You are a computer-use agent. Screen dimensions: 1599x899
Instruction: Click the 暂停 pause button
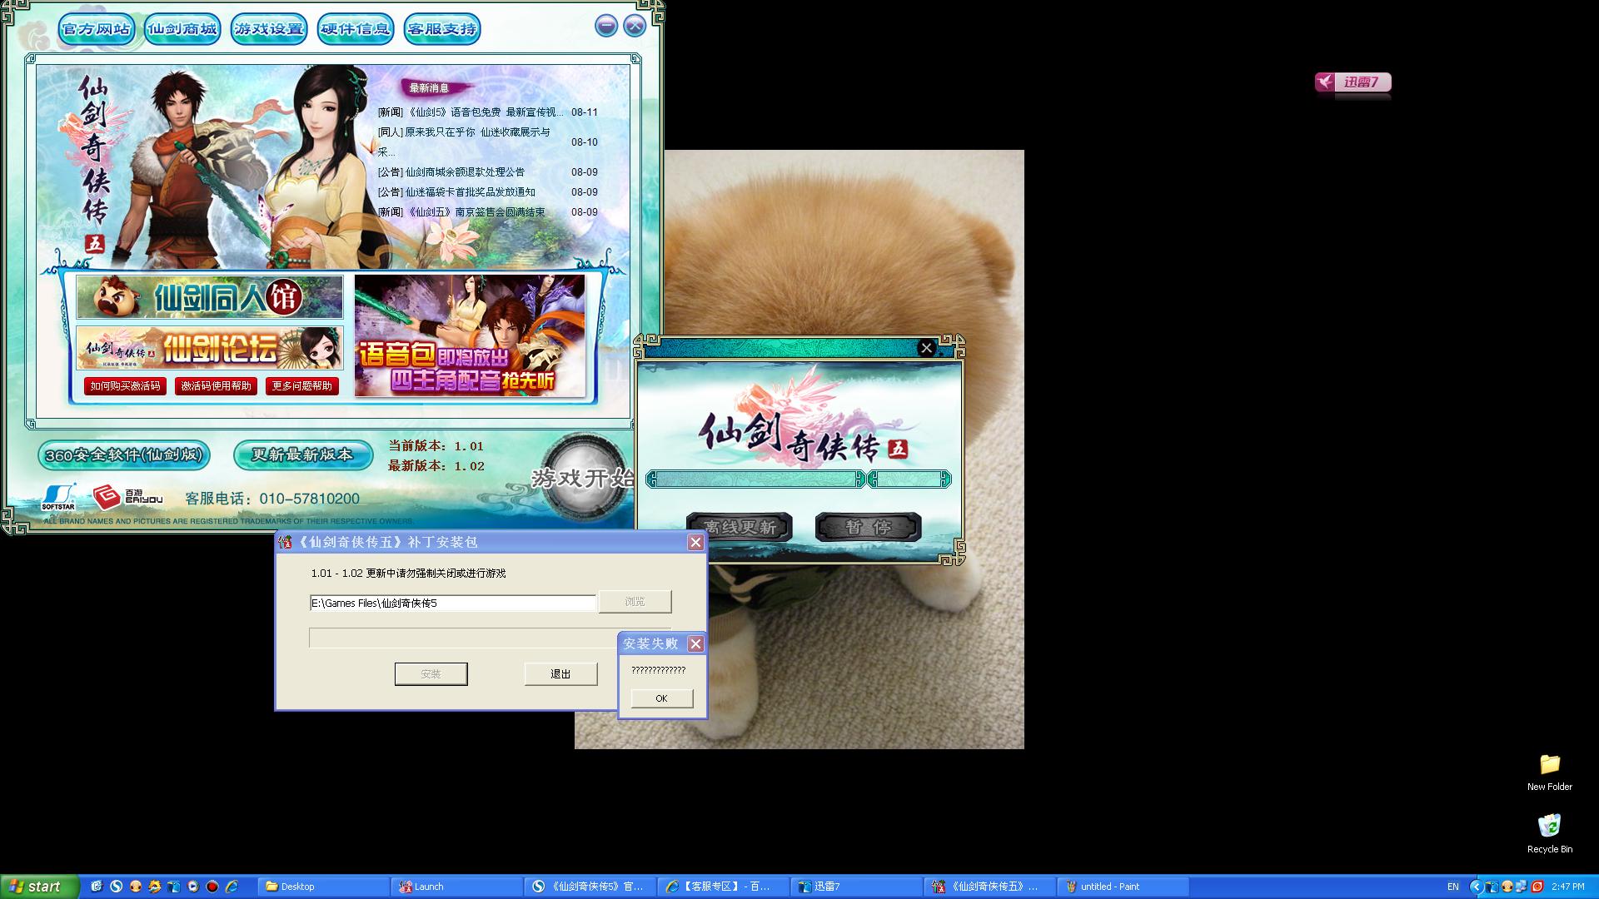(868, 527)
